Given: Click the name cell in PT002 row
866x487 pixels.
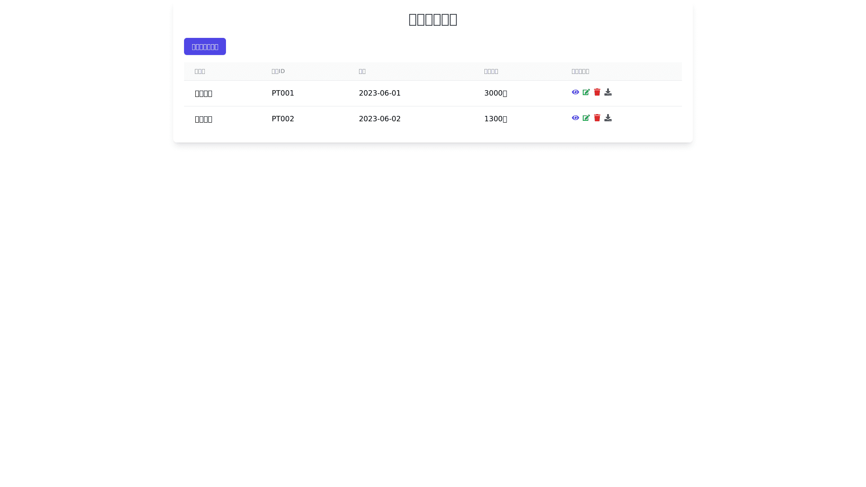Looking at the screenshot, I should click(203, 119).
